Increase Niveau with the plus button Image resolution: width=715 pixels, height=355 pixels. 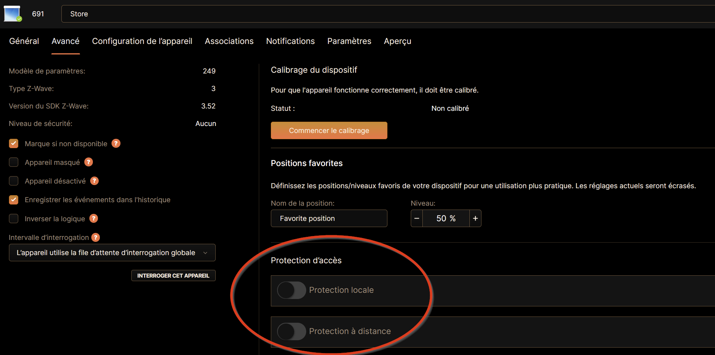pos(475,219)
